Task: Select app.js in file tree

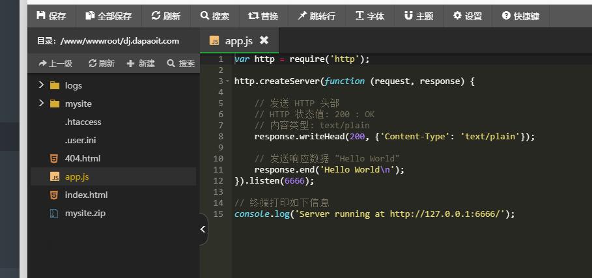Action: tap(77, 176)
